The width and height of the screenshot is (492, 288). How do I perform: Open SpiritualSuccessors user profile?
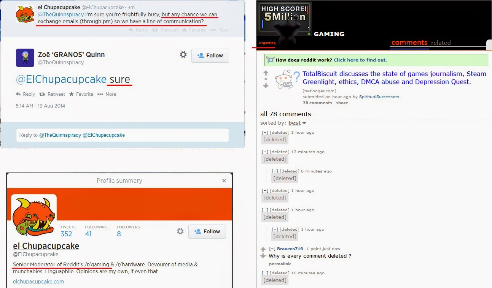pos(379,97)
